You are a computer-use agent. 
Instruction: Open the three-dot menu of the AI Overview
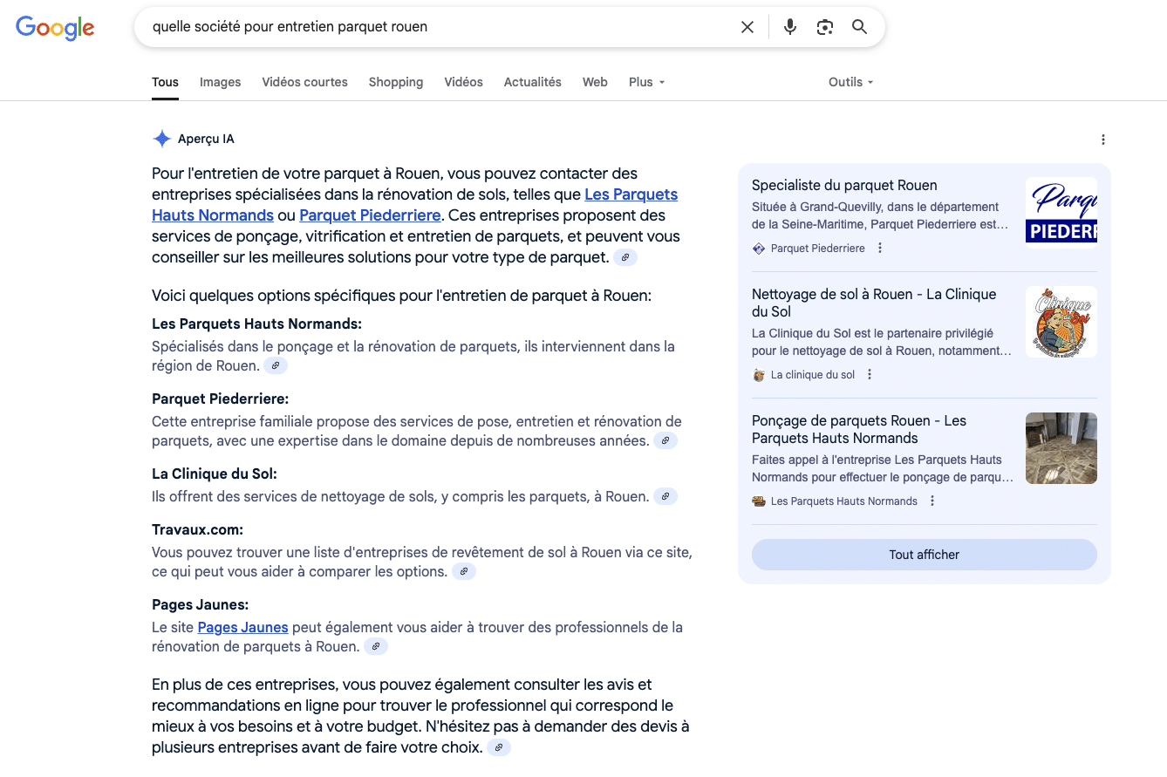point(1103,139)
